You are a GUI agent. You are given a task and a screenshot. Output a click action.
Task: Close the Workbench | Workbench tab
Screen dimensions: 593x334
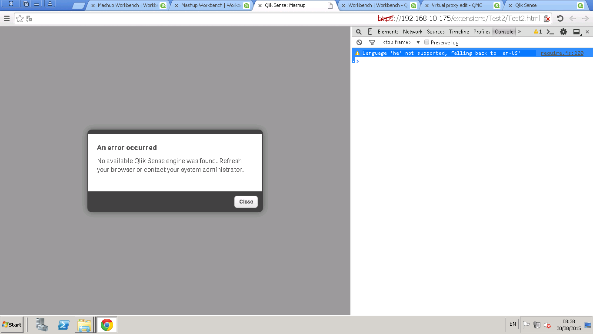pos(343,6)
